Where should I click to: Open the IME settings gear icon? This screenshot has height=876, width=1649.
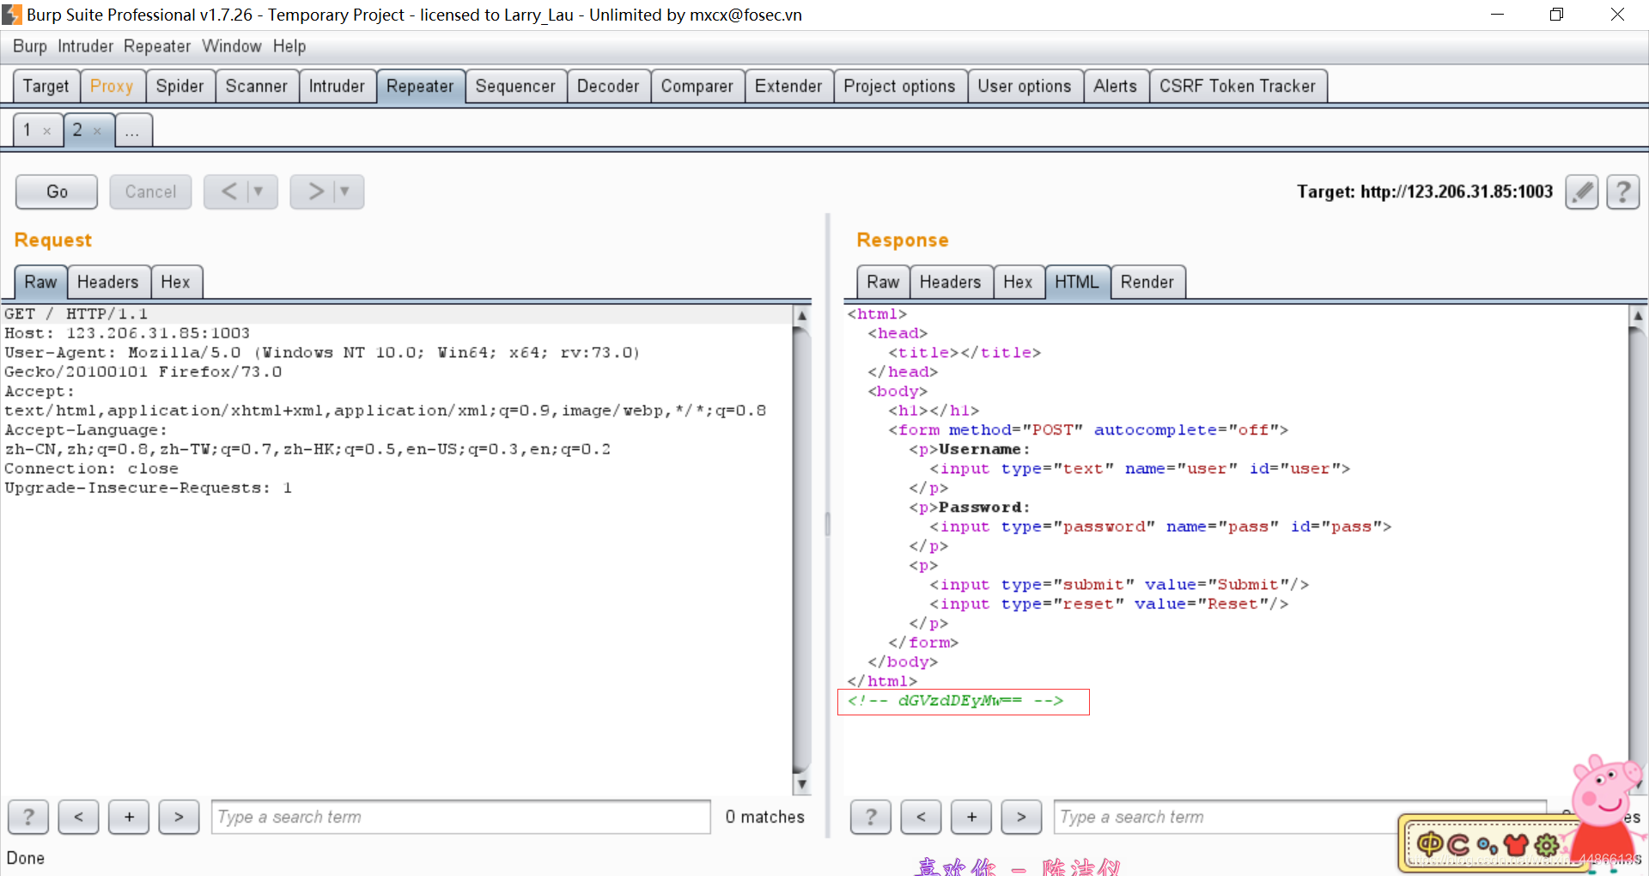(x=1547, y=845)
